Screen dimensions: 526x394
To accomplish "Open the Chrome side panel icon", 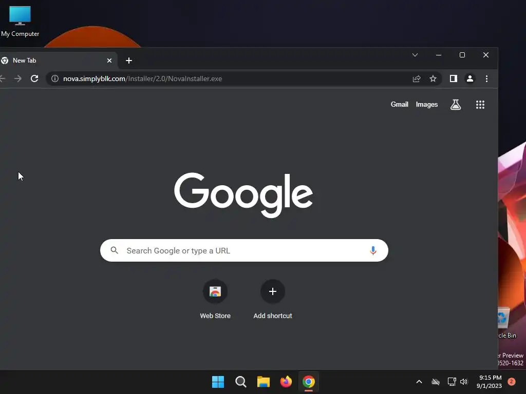I will click(x=453, y=78).
